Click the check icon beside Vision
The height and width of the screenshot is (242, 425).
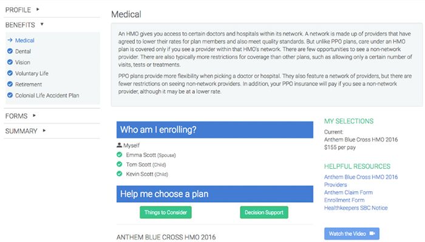(x=10, y=62)
